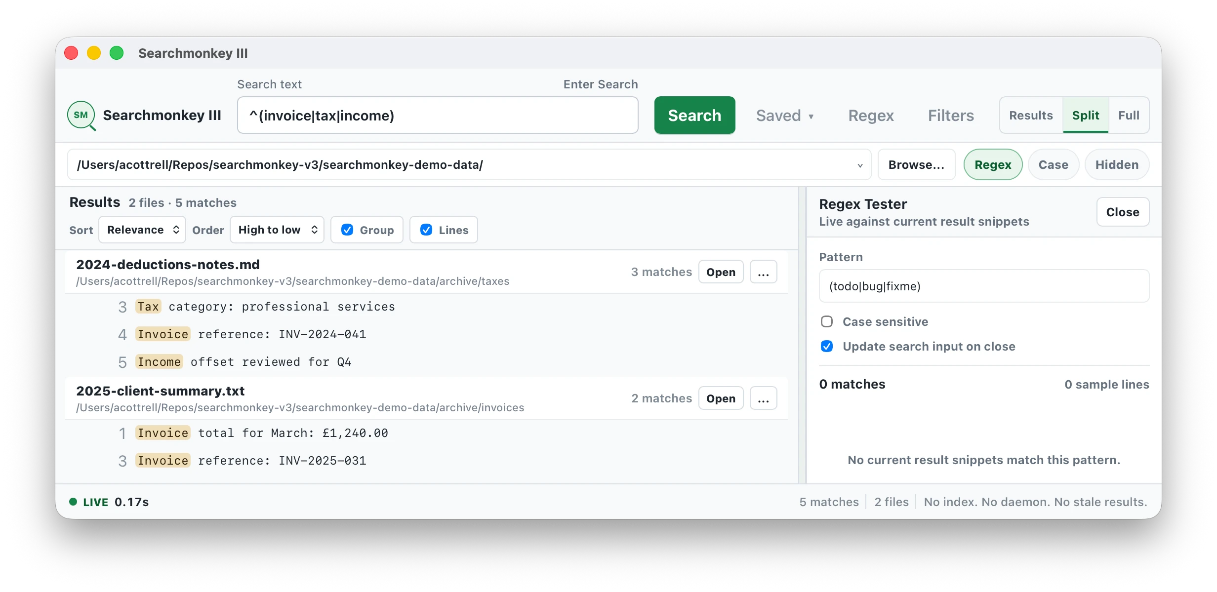Click the search text input field

[438, 115]
